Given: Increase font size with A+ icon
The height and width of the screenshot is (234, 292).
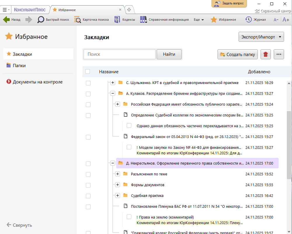Looking at the screenshot, I should click(286, 20).
